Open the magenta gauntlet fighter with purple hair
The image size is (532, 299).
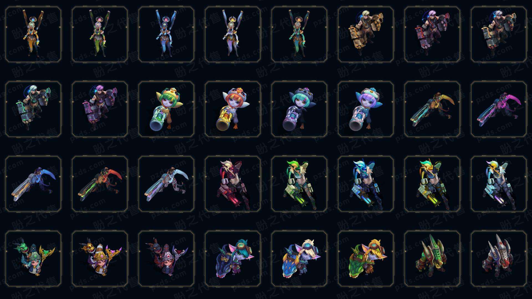pyautogui.click(x=100, y=109)
